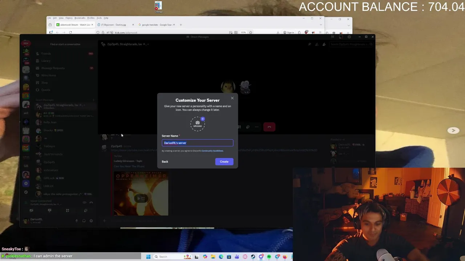Image resolution: width=465 pixels, height=261 pixels.
Task: Open Microsoft Edge from taskbar
Action: pos(221,257)
